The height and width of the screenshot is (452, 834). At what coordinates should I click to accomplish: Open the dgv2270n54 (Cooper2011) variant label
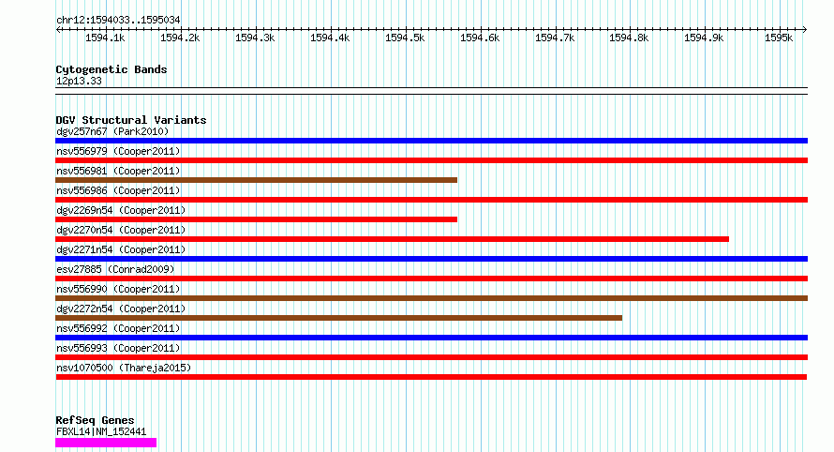coord(121,230)
